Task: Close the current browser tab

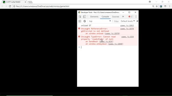Action: tap(25, 2)
